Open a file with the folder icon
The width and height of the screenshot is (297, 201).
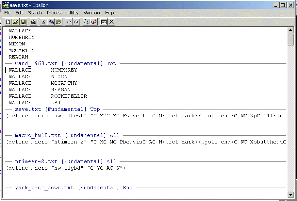(x=15, y=22)
